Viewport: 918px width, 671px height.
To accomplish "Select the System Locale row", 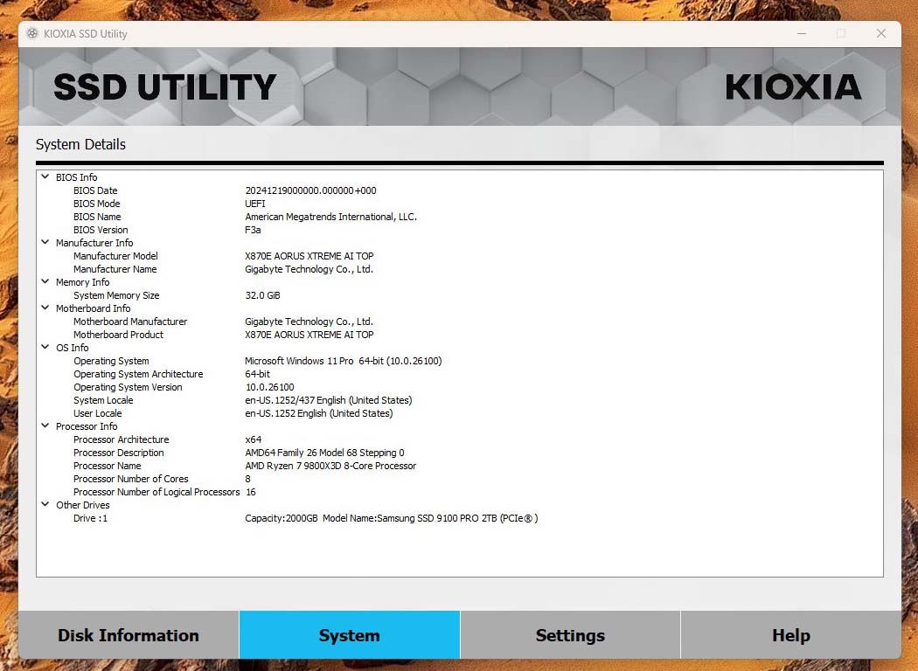I will coord(460,400).
